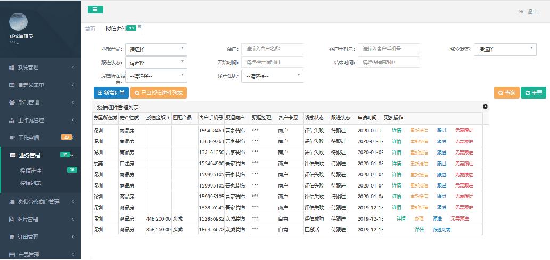Click 重新授信 in the 133161350 row
This screenshot has width=550, height=260.
[x=419, y=152]
